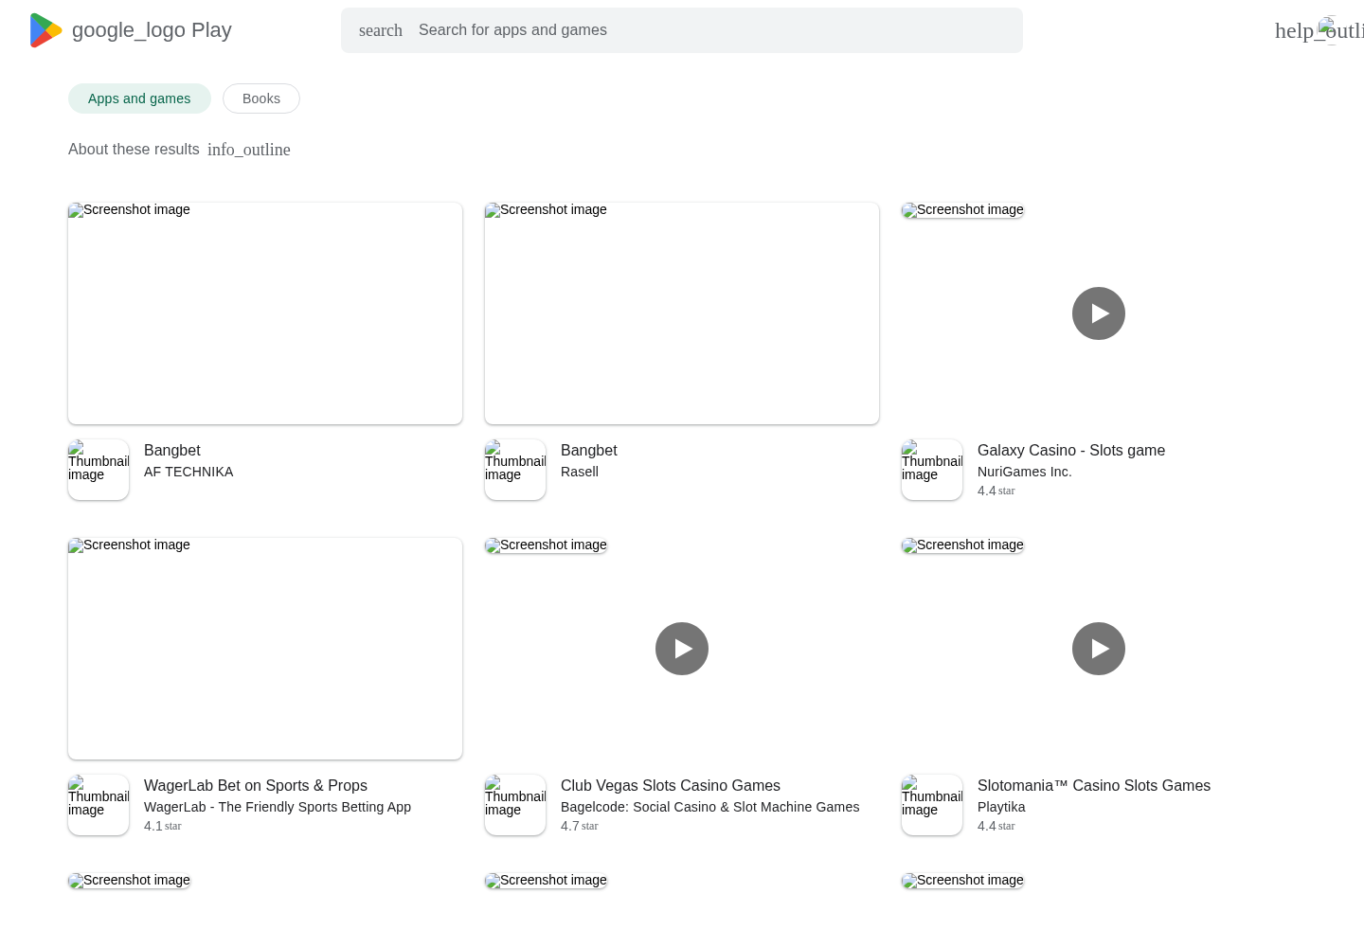Open the Bangbet Rasell screenshot image

(682, 313)
